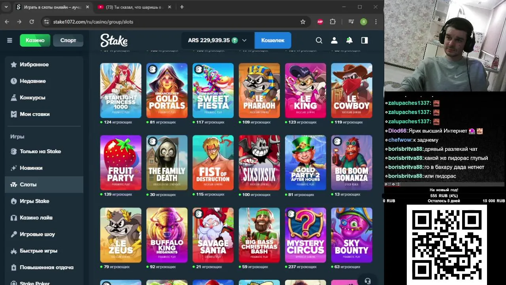Click the Кошелек wallet button
Image resolution: width=506 pixels, height=285 pixels.
pos(273,40)
